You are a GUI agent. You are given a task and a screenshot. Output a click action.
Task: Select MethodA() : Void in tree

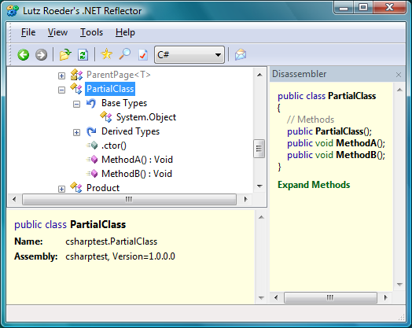click(x=137, y=160)
